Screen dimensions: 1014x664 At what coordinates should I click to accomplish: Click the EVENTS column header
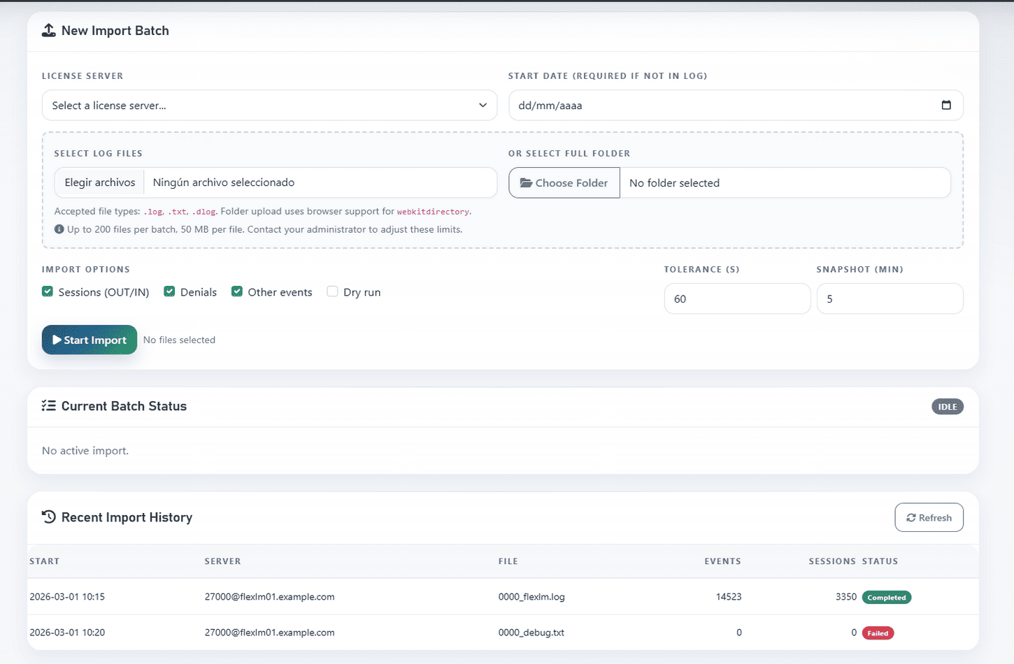(x=722, y=561)
